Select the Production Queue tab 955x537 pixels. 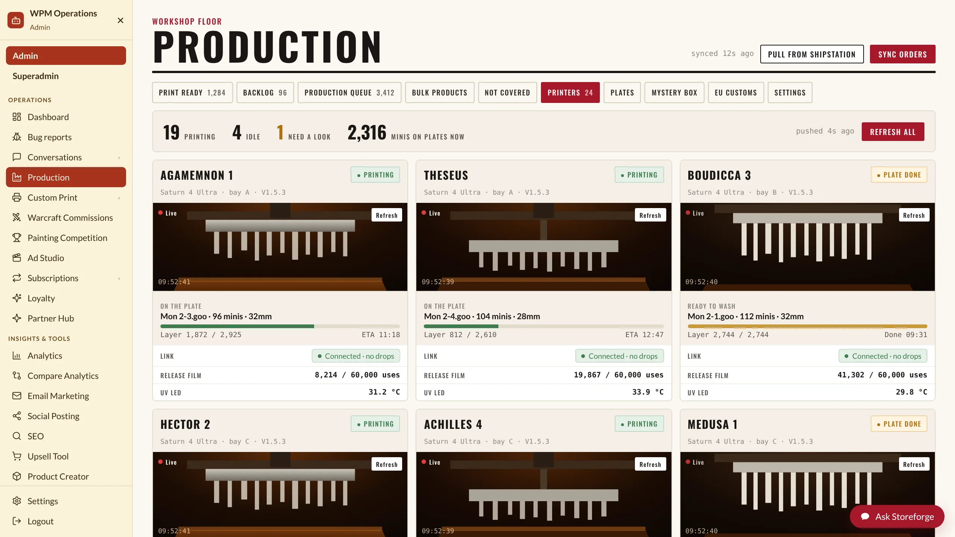pos(349,92)
